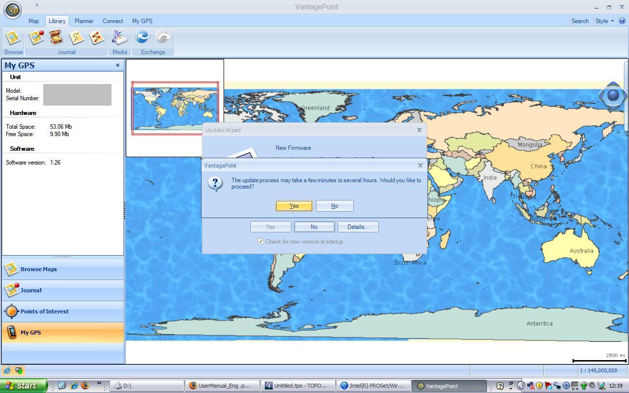The width and height of the screenshot is (629, 393).
Task: Expand the Style dropdown menu
Action: pyautogui.click(x=604, y=21)
